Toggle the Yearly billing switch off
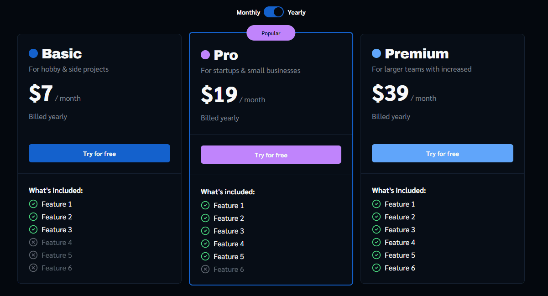Image resolution: width=548 pixels, height=296 pixels. click(274, 12)
